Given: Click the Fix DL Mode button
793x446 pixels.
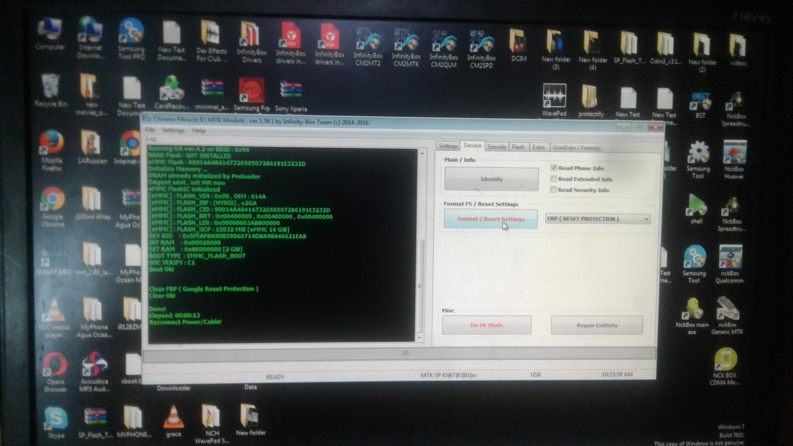Looking at the screenshot, I should click(486, 325).
